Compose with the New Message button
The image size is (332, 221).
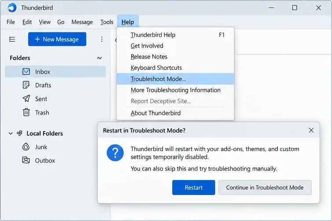coord(57,39)
